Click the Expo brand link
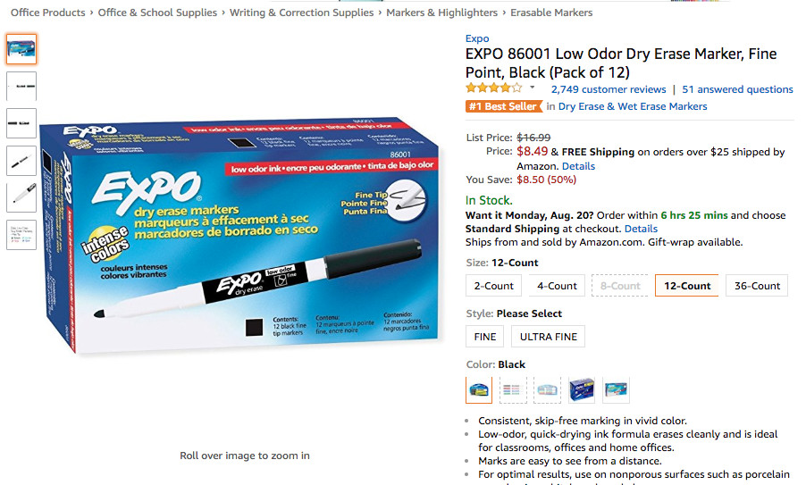This screenshot has height=485, width=806. pyautogui.click(x=477, y=38)
